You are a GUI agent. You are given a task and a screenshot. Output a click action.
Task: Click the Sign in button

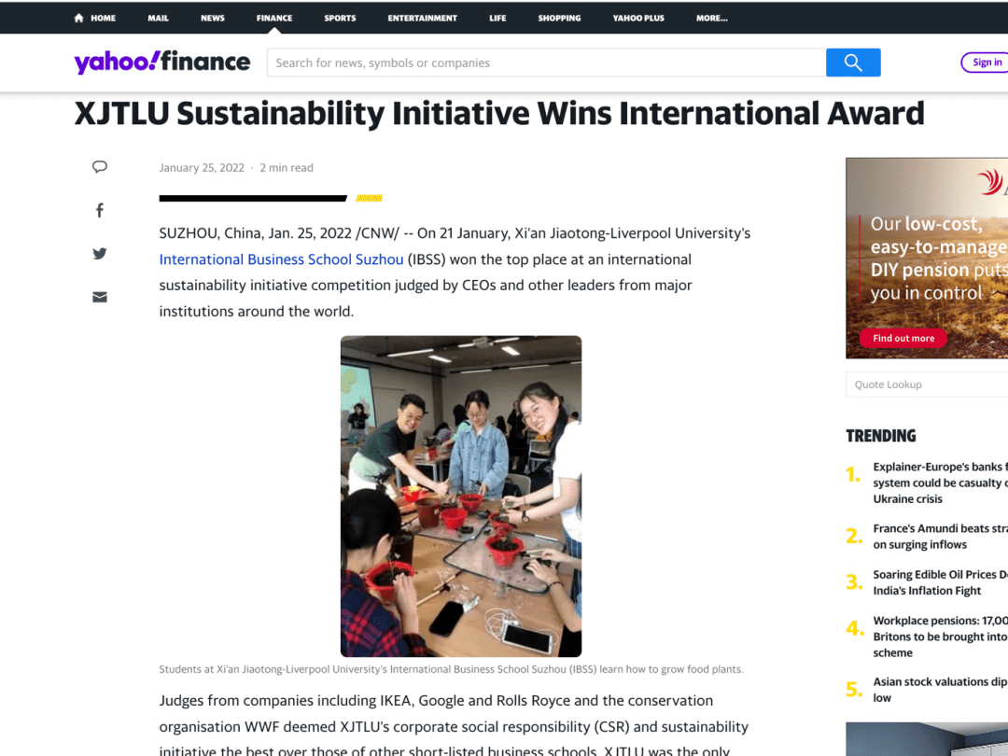(986, 63)
